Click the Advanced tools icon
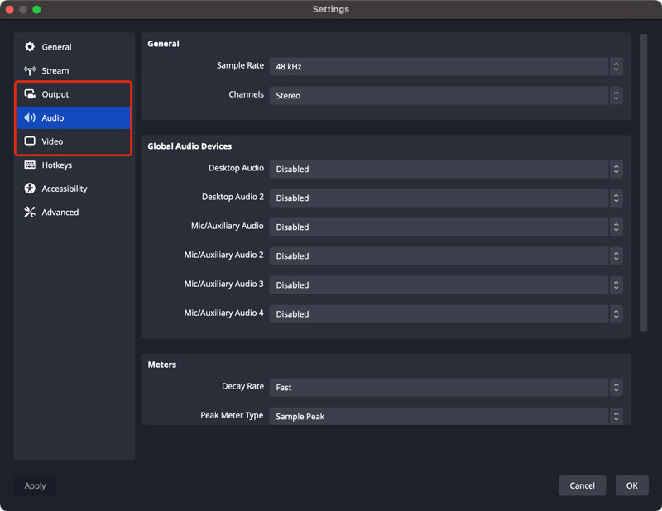 click(x=30, y=213)
